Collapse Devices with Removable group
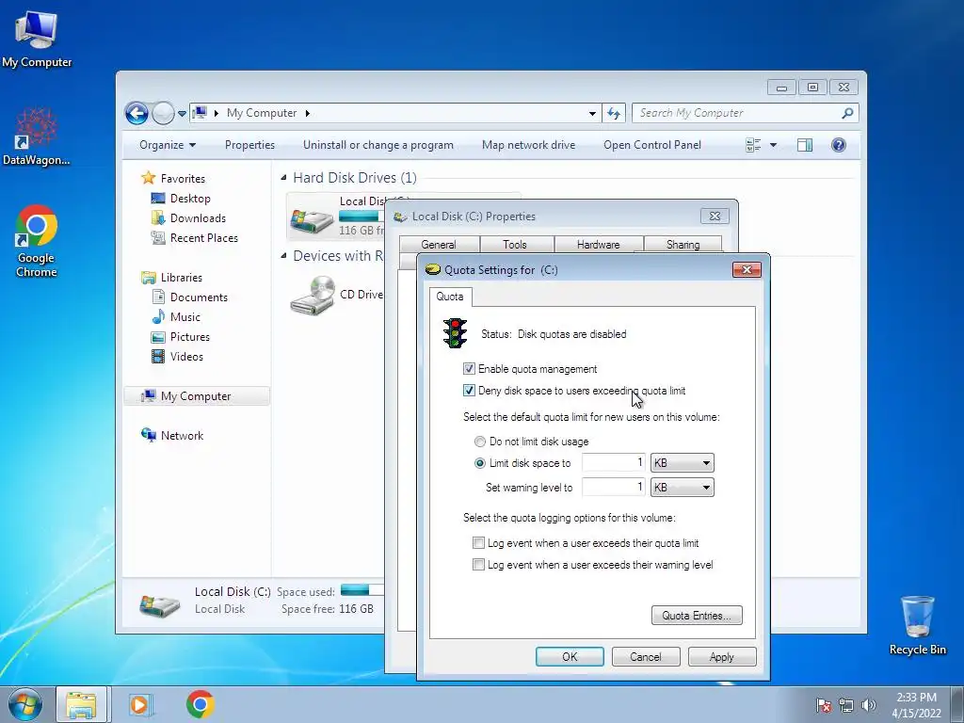964x723 pixels. [284, 256]
